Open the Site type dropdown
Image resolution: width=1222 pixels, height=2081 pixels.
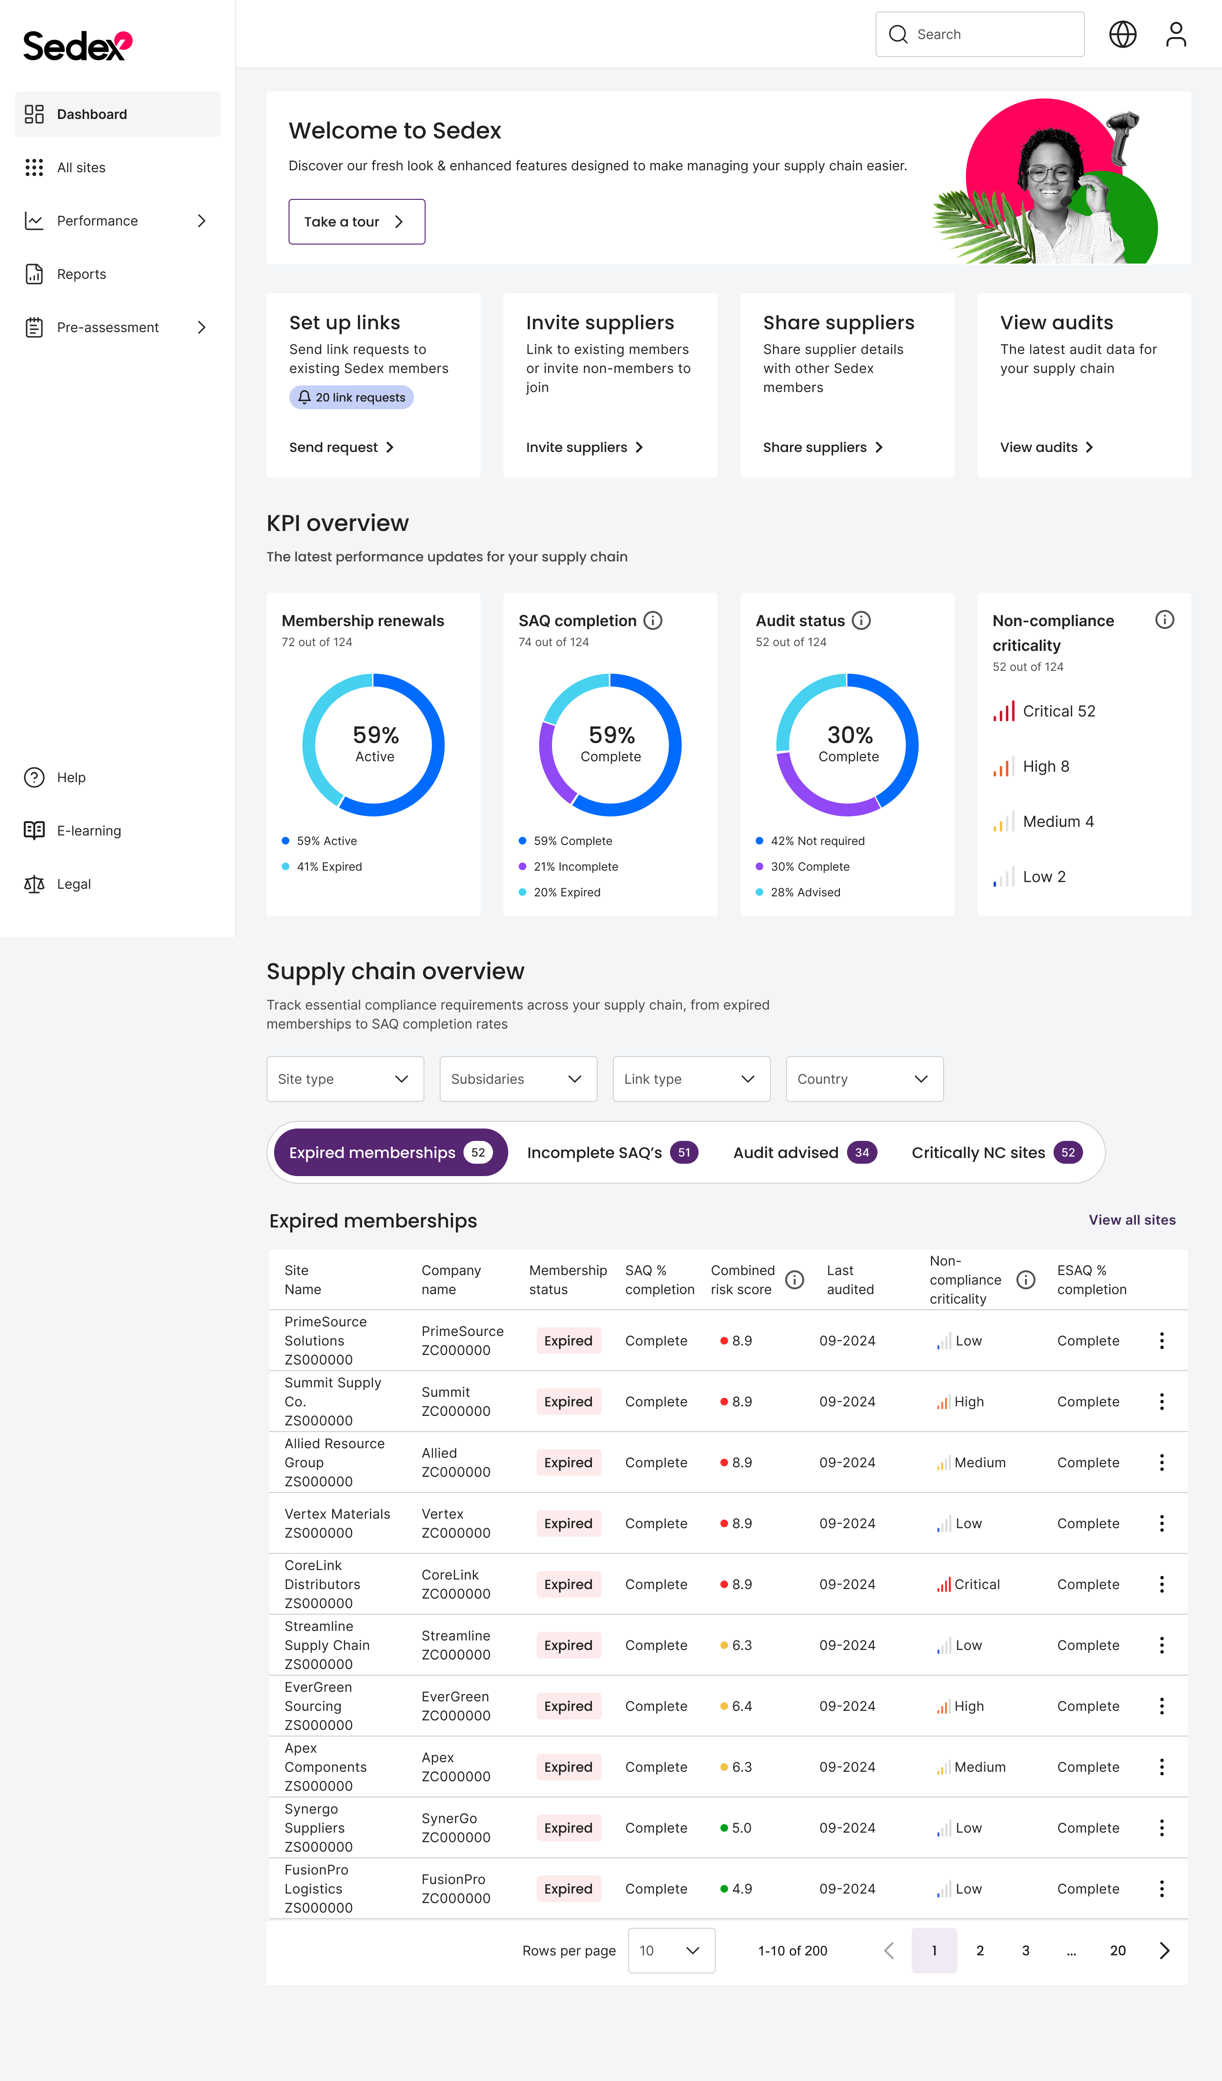345,1079
